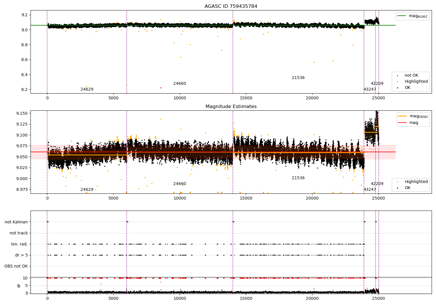This screenshot has width=436, height=305.
Task: Click the 9.150 y-tick label
Action: [22, 113]
